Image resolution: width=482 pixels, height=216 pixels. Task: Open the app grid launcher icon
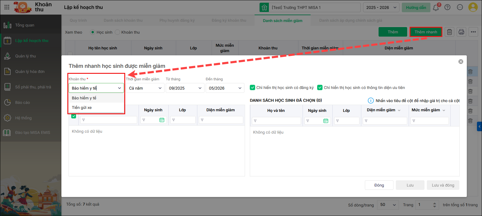point(7,7)
